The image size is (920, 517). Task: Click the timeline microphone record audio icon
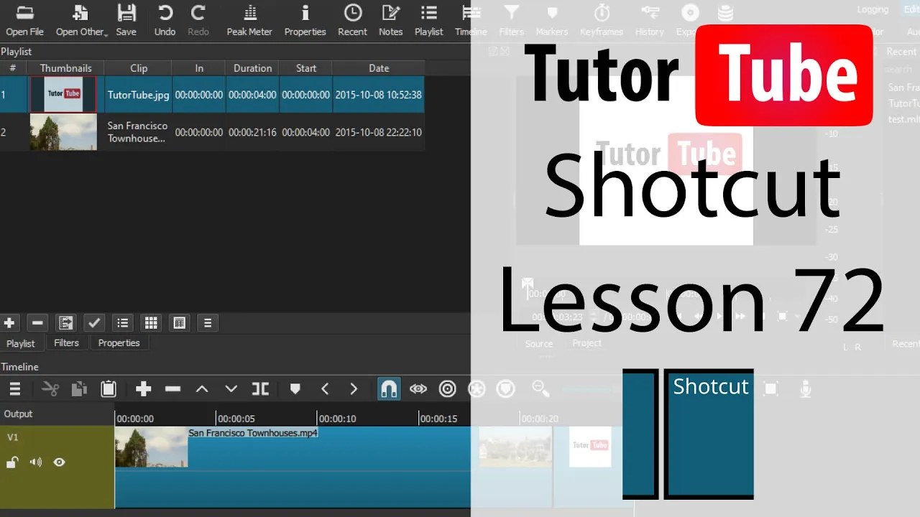[806, 389]
